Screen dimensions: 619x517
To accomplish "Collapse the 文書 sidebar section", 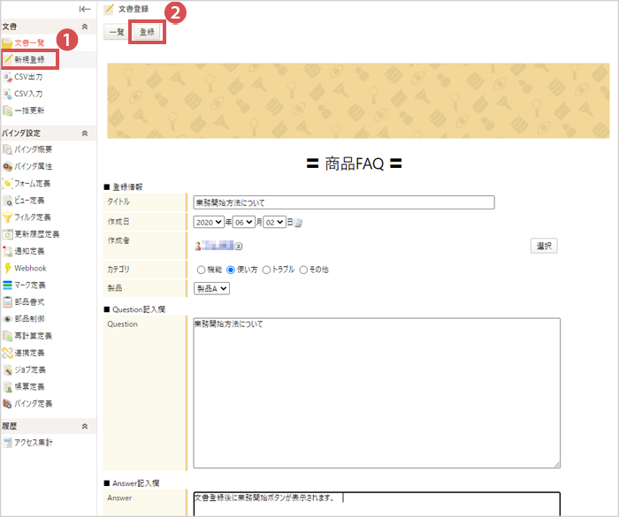I will pos(85,27).
